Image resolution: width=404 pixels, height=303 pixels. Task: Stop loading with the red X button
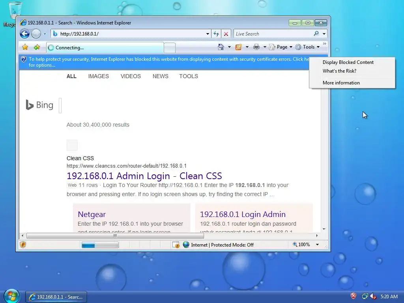(226, 34)
